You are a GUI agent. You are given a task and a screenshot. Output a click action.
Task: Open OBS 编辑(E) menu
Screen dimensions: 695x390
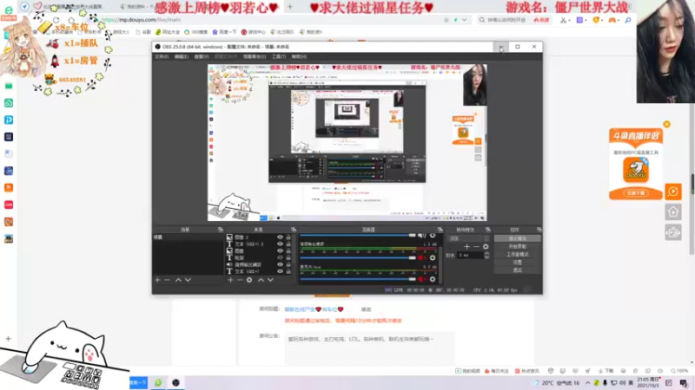181,56
